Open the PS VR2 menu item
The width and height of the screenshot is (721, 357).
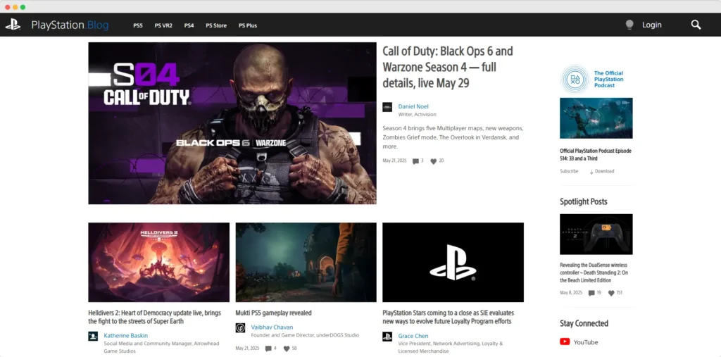pos(163,26)
